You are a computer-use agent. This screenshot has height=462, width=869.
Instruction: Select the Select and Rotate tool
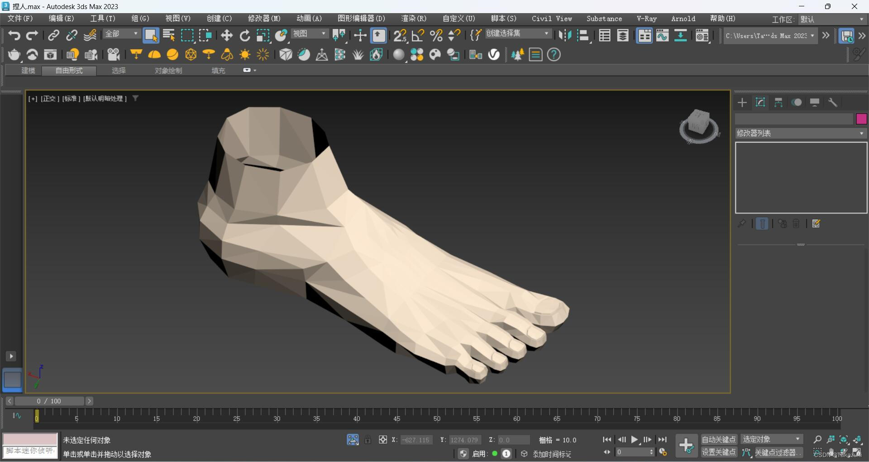[x=245, y=35]
